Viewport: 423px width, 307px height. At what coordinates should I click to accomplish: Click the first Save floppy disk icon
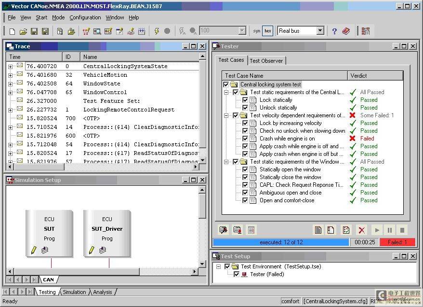(34, 31)
